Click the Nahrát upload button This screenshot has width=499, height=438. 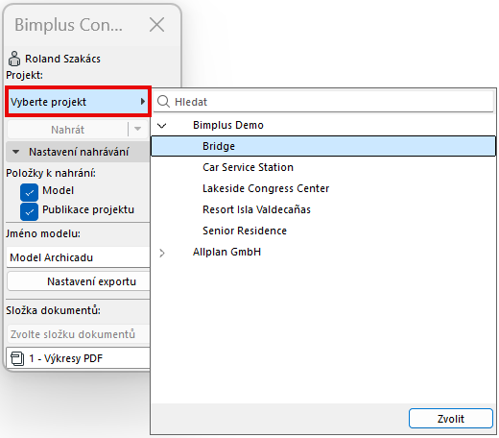click(67, 130)
